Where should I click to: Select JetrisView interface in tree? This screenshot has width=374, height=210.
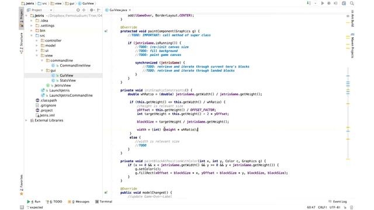58,86
